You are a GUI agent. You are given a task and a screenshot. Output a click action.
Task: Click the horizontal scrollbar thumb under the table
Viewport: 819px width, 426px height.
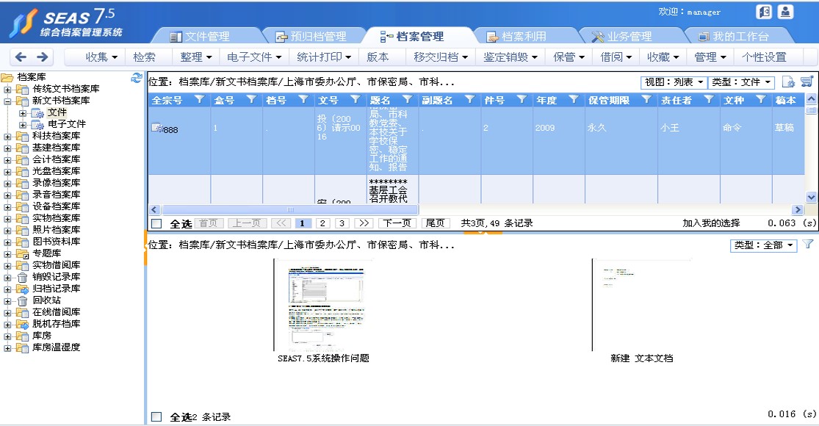(x=290, y=210)
